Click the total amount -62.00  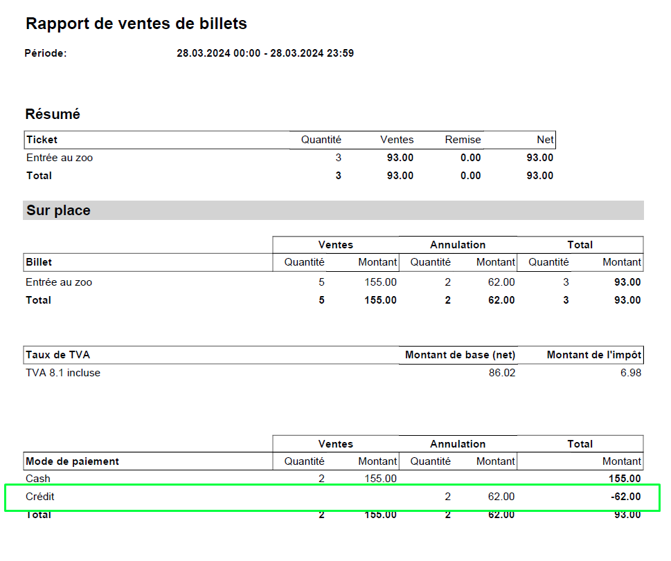coord(625,497)
